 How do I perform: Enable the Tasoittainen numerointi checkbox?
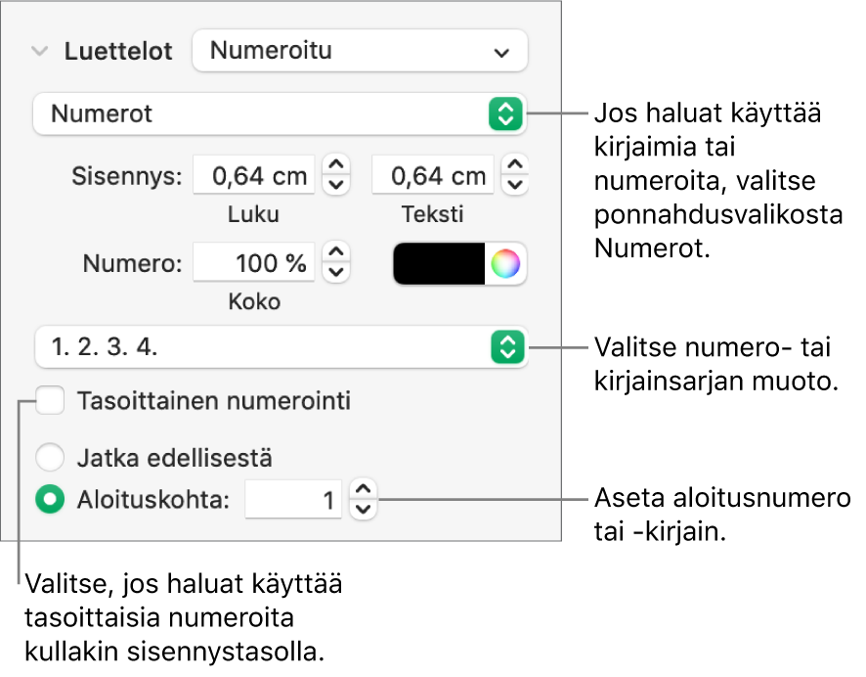point(52,400)
